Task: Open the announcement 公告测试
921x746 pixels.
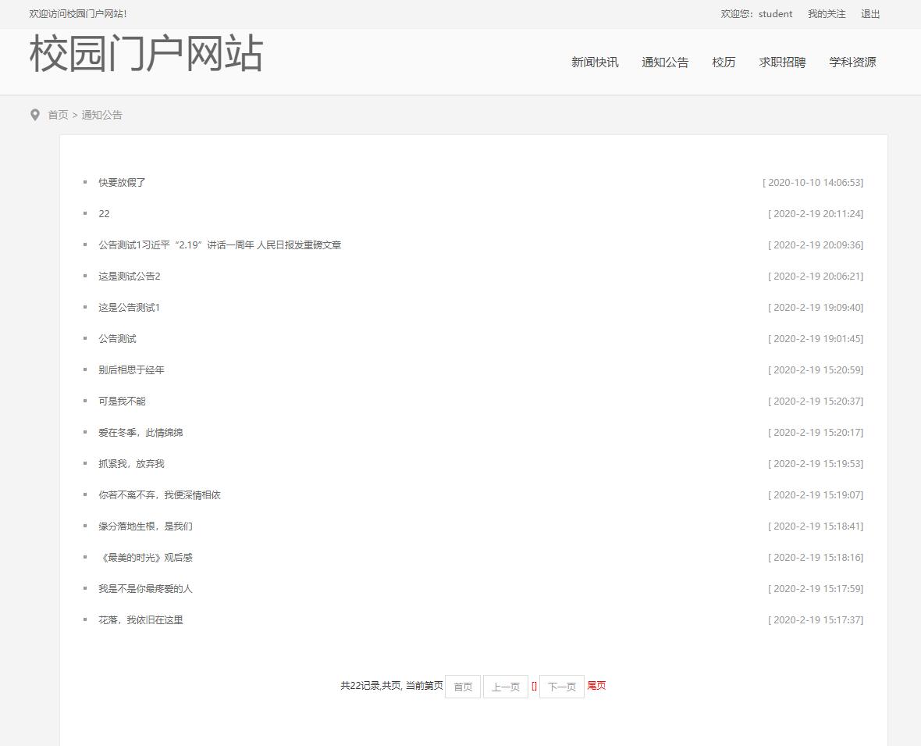Action: pyautogui.click(x=117, y=338)
